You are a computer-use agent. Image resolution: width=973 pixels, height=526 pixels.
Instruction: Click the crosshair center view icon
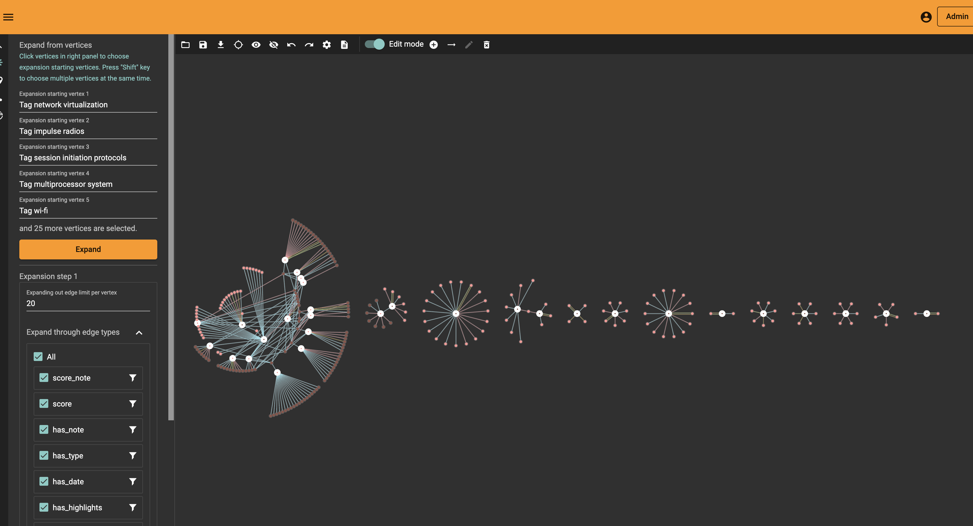238,45
